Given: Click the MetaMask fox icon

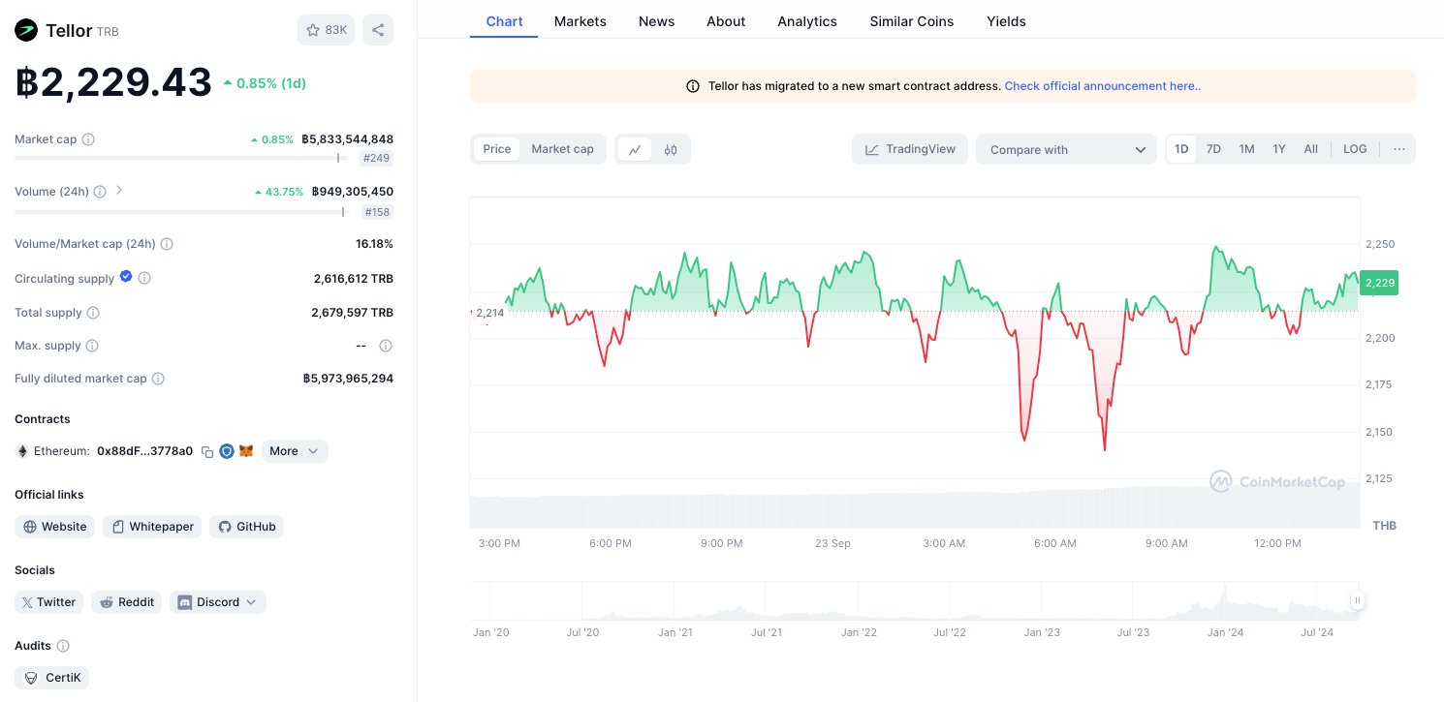Looking at the screenshot, I should coord(246,451).
